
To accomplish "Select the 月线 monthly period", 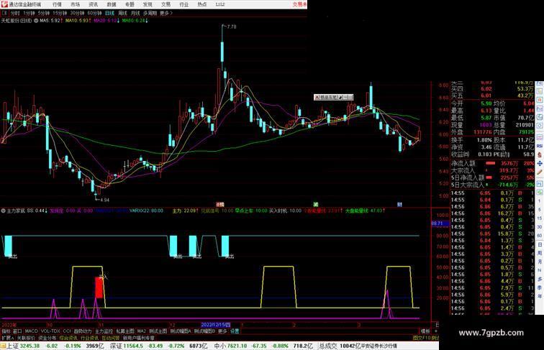I will pyautogui.click(x=135, y=13).
